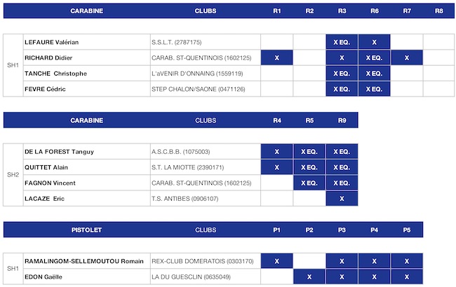456x287 pixels.
Task: Click LEFAURE Valérian's X EQ. cell in R3
Action: 342,42
